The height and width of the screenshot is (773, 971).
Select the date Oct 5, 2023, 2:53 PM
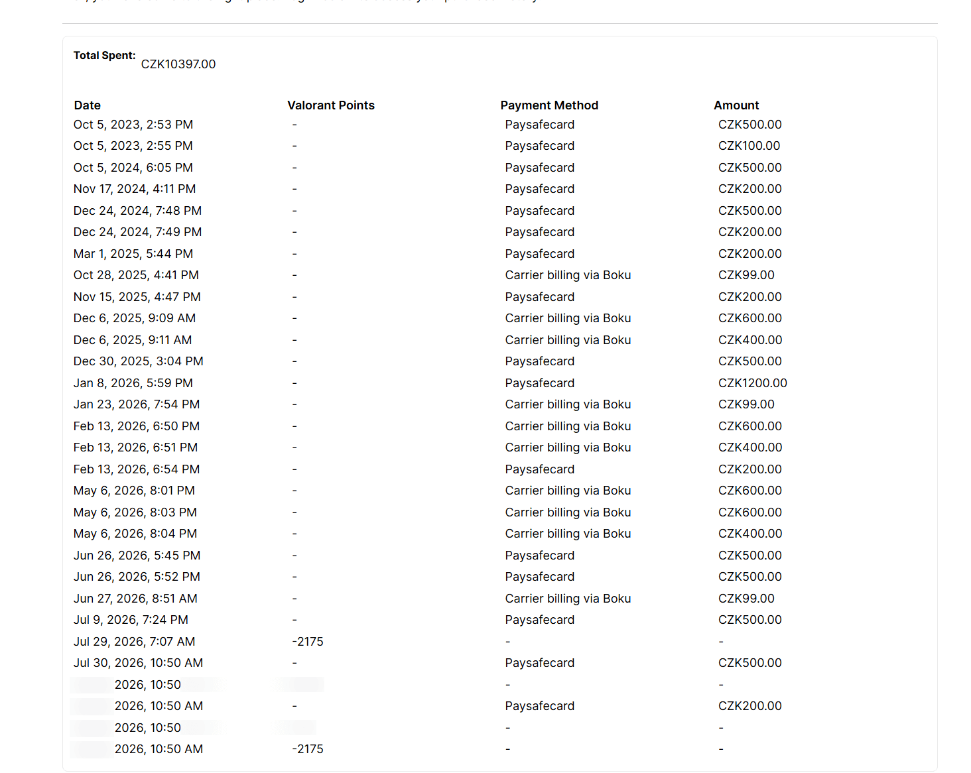point(133,125)
